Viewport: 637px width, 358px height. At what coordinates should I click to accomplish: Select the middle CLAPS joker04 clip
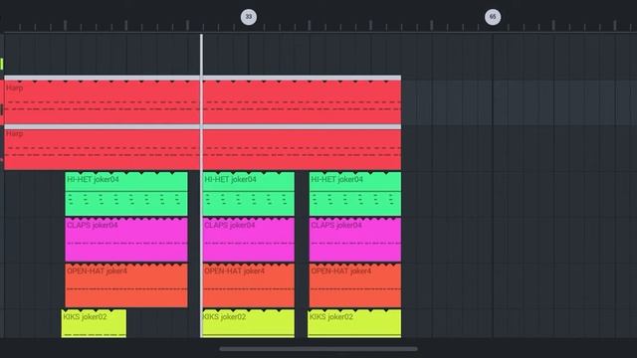[249, 240]
